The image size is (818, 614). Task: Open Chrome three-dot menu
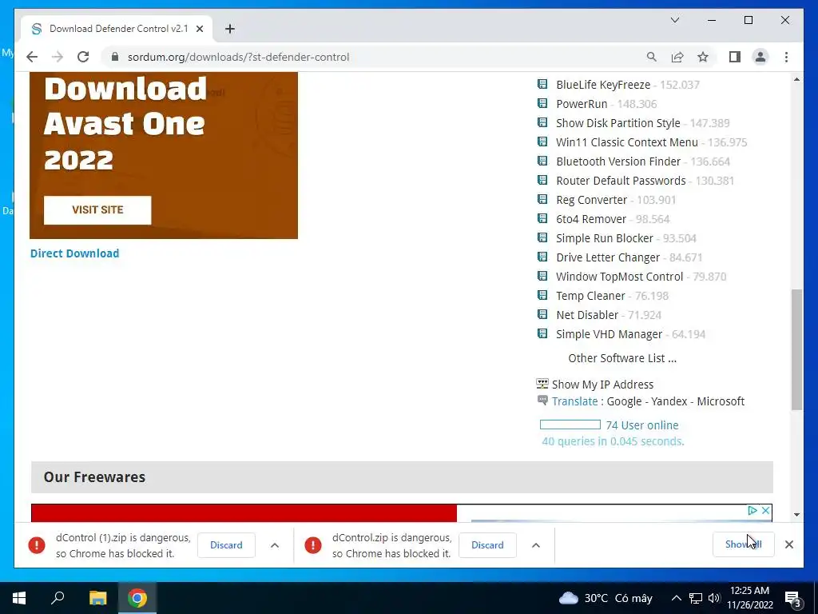(786, 57)
